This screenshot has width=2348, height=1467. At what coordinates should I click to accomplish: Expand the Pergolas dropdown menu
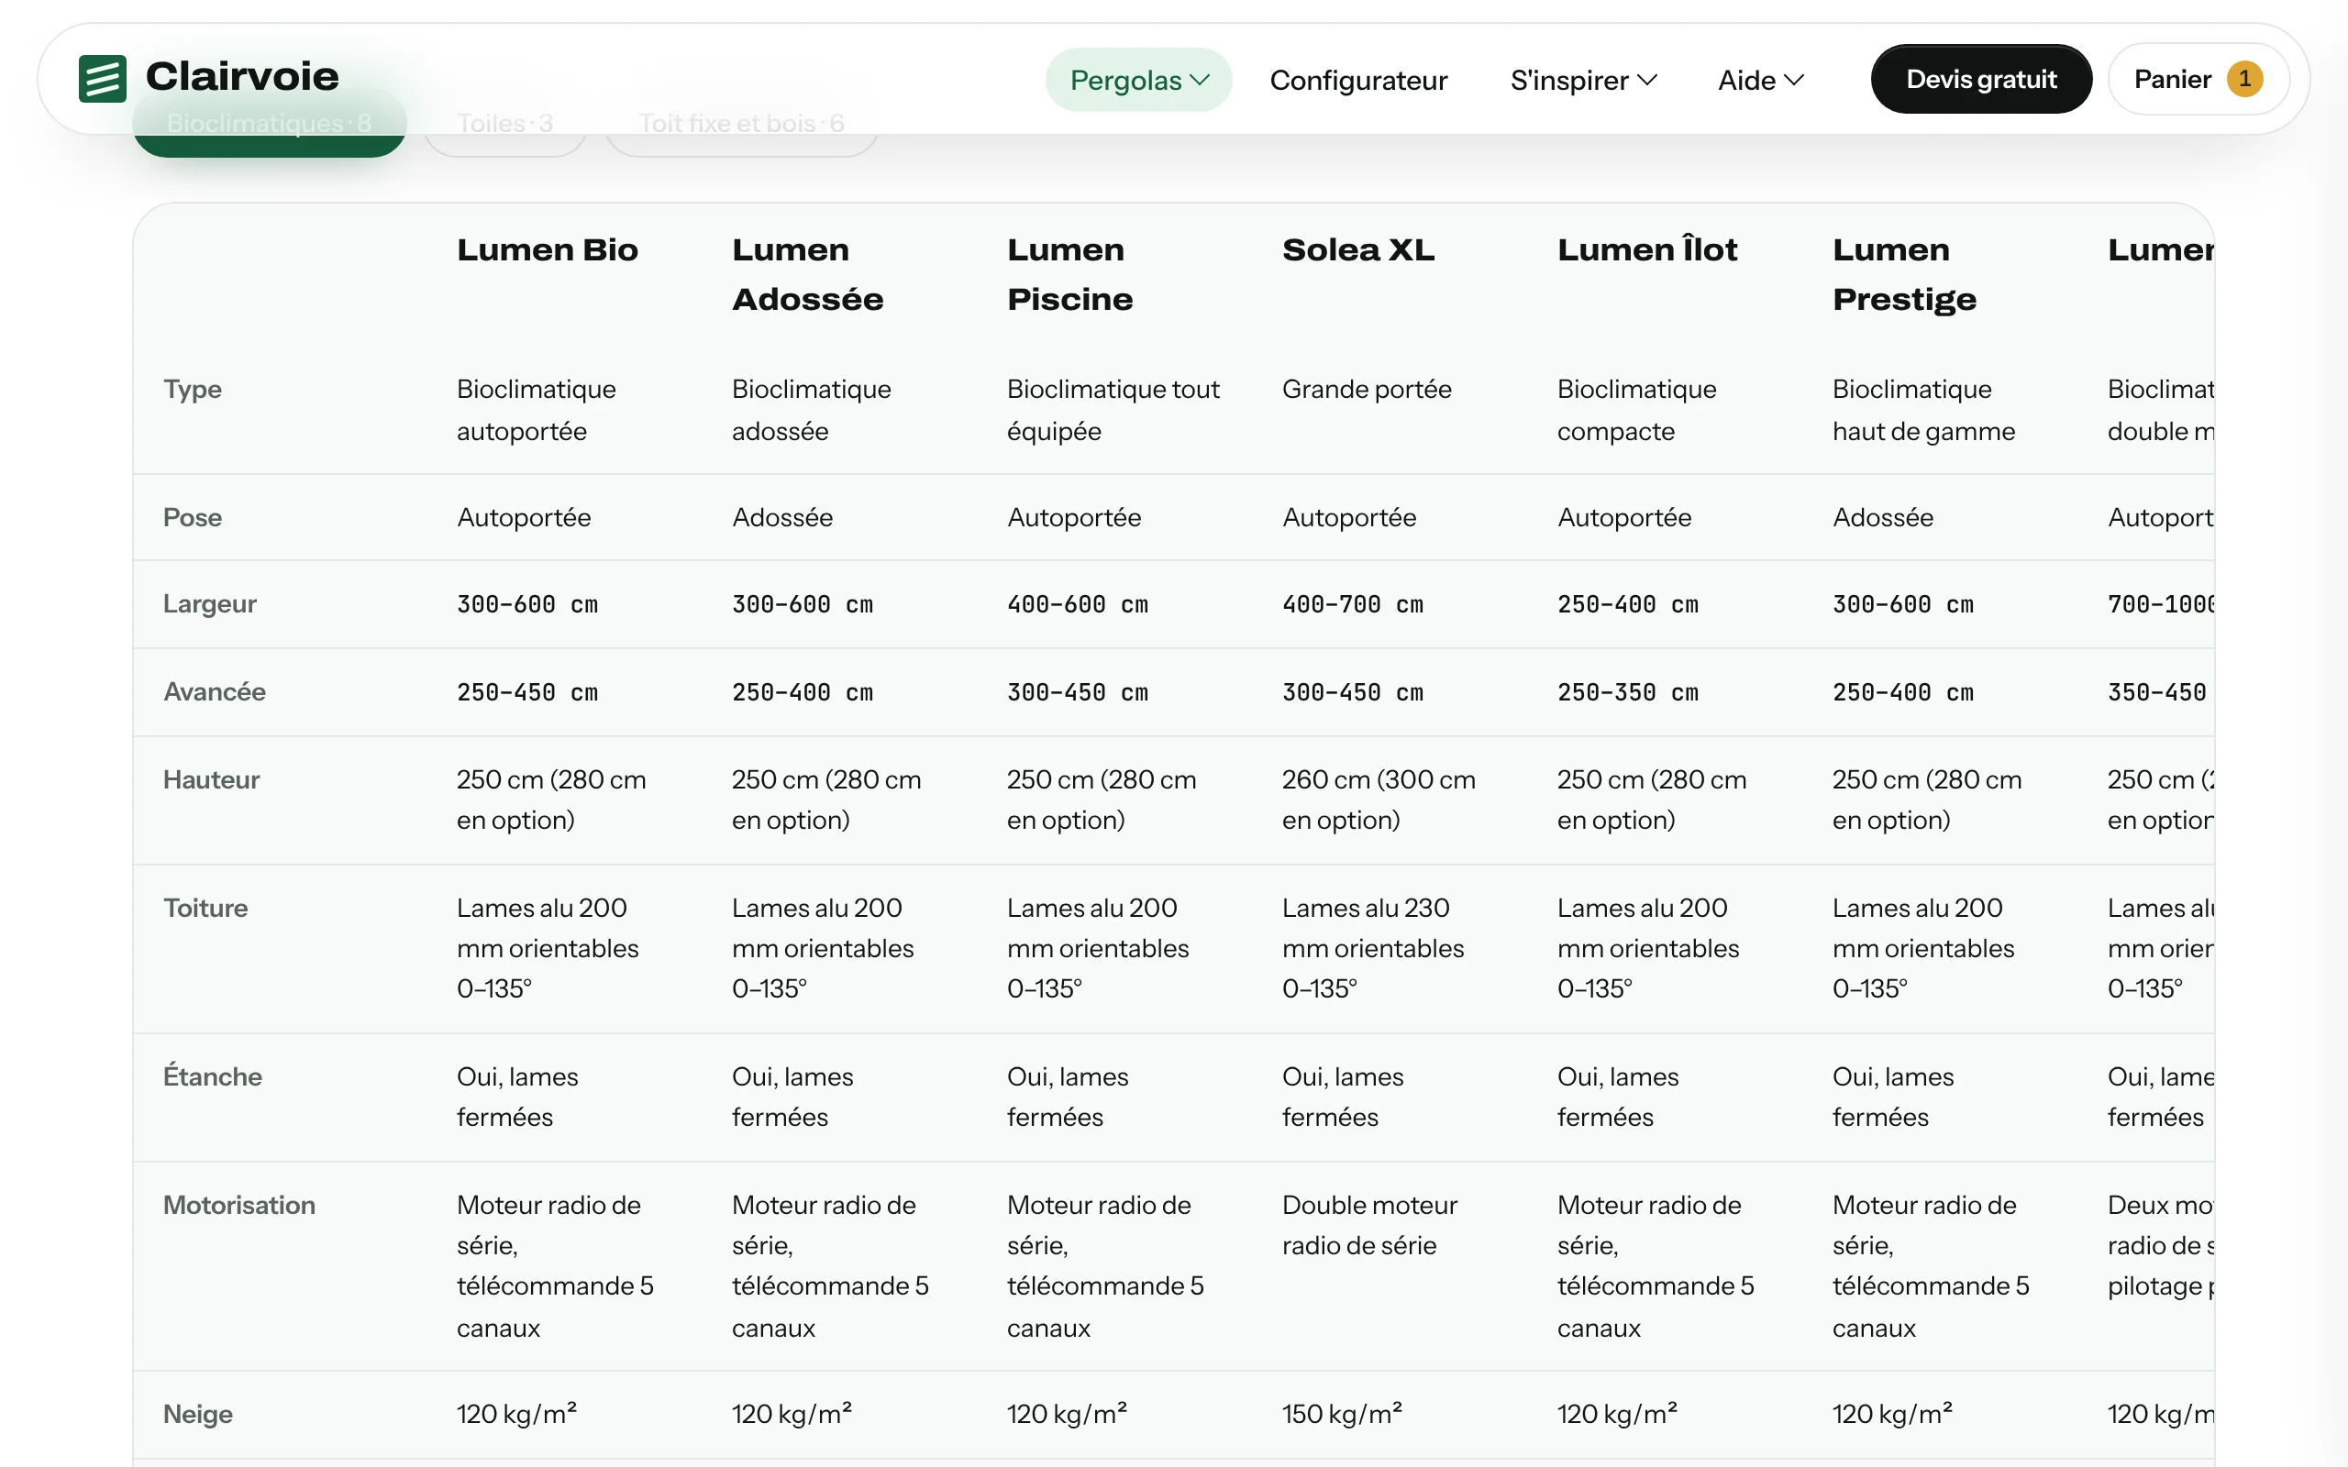pyautogui.click(x=1138, y=80)
